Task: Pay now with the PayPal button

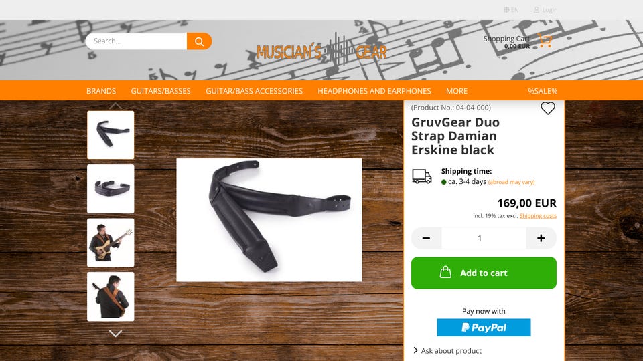Action: [x=484, y=328]
